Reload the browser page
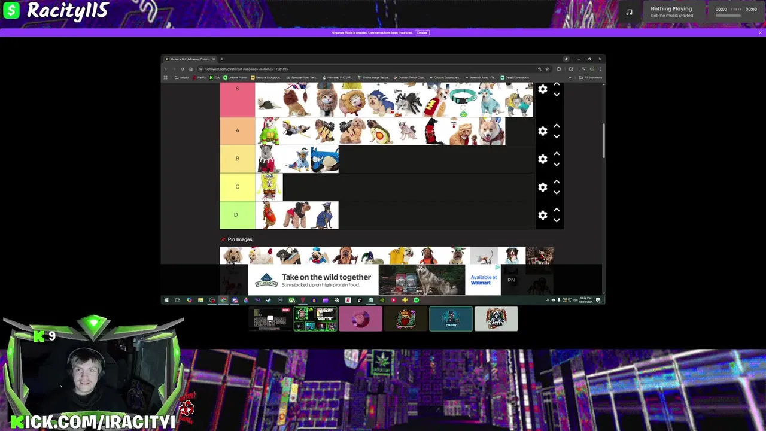Viewport: 766px width, 431px height. (183, 69)
